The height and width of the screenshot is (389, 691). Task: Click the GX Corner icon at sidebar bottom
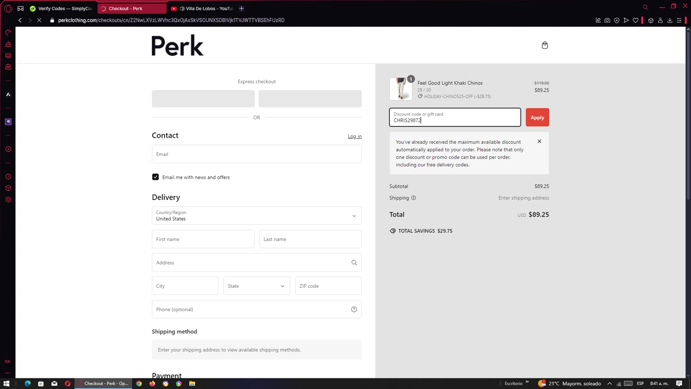pyautogui.click(x=8, y=361)
